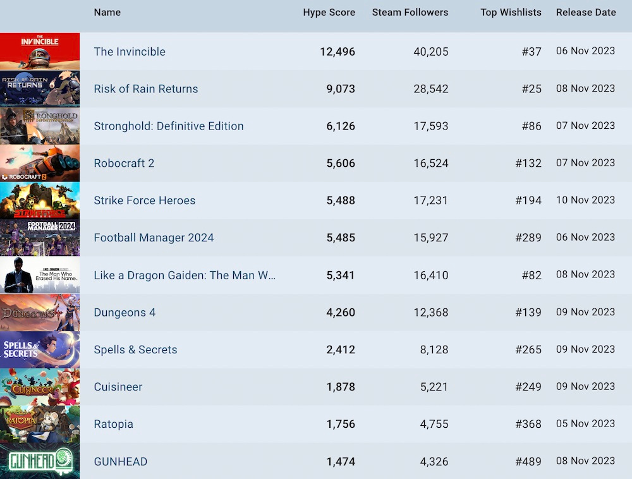Click the Name column header
This screenshot has width=632, height=479.
(x=107, y=12)
